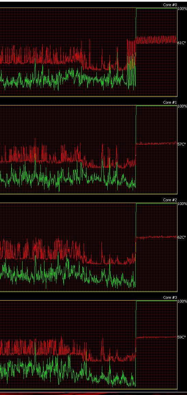Screen dimensions: 187x395
Task: Click inside the Core #3 usage graph
Action: (x=89, y=345)
